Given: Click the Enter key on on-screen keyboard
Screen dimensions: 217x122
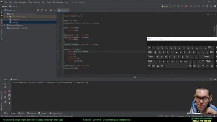Looking at the screenshot, I should (208, 57).
